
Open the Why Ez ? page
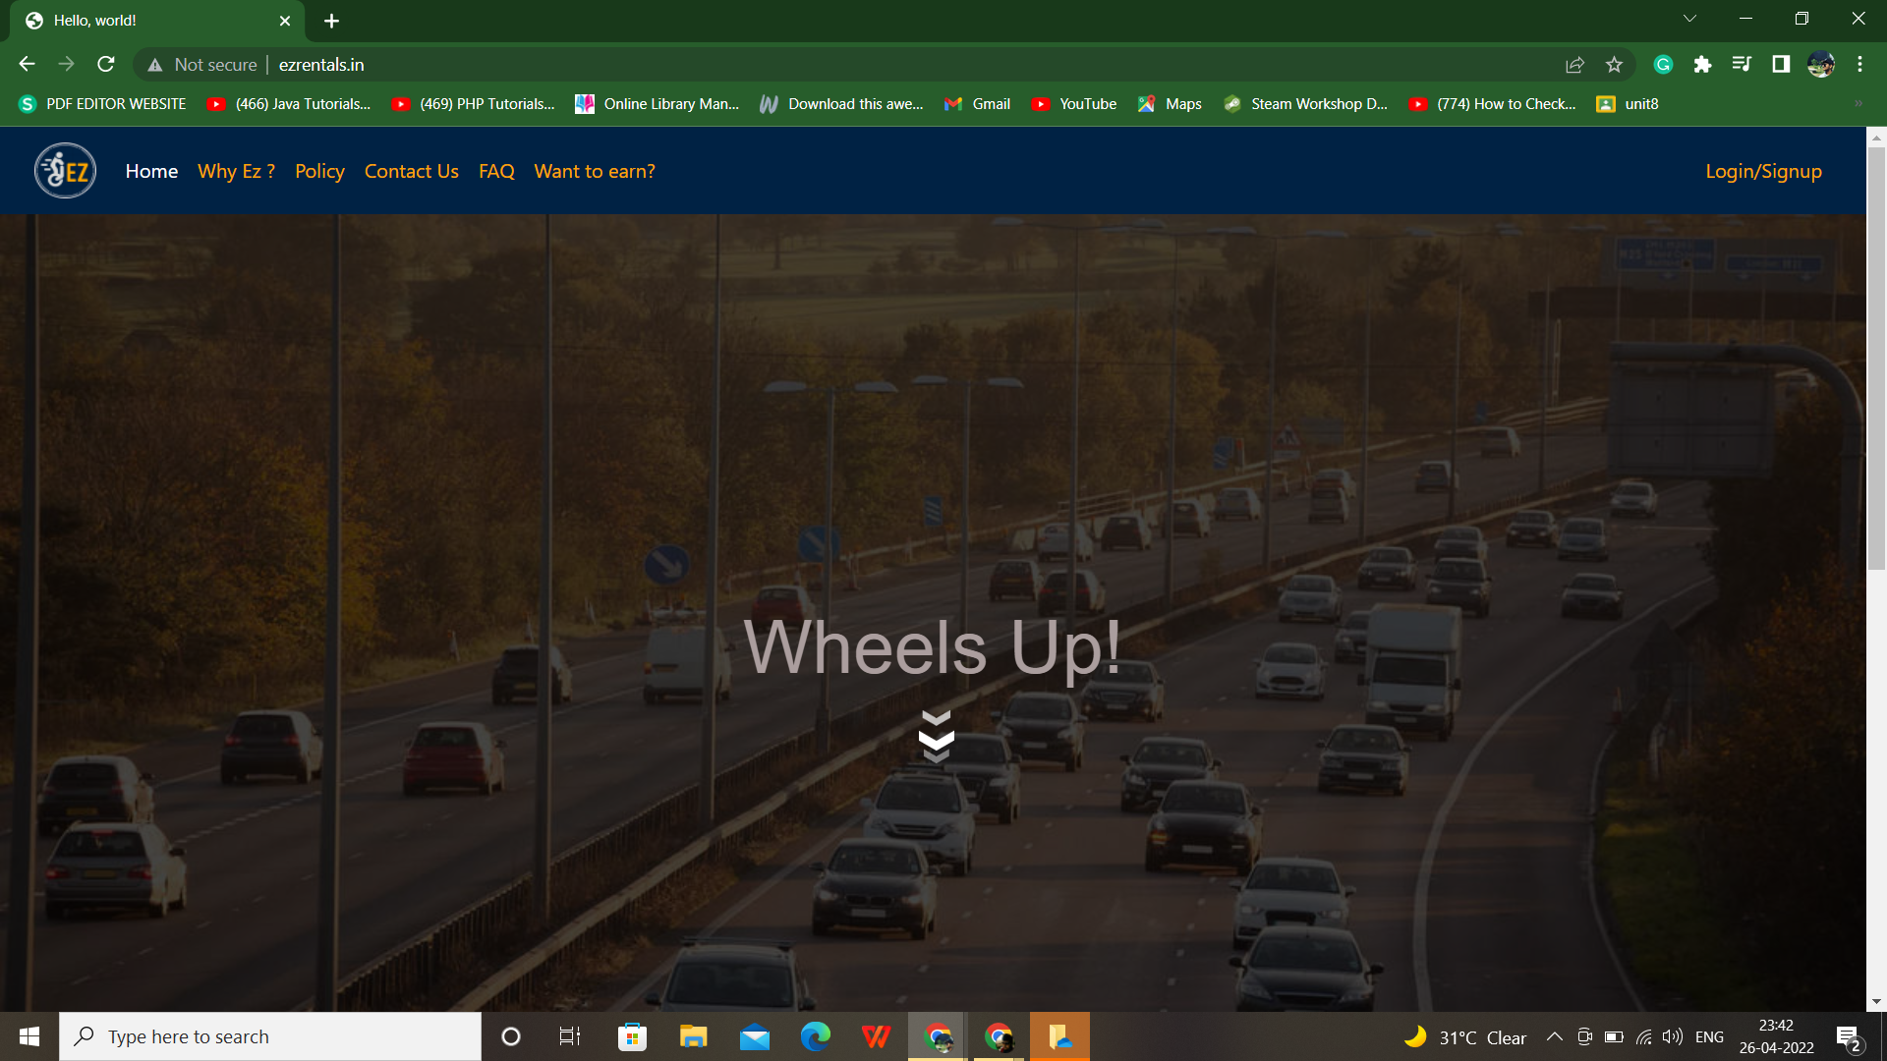pyautogui.click(x=236, y=171)
